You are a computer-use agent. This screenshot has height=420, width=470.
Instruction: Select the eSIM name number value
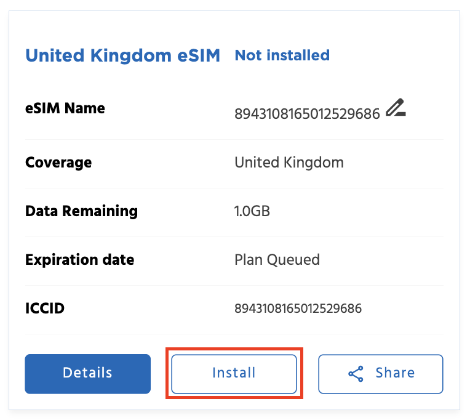coord(307,114)
